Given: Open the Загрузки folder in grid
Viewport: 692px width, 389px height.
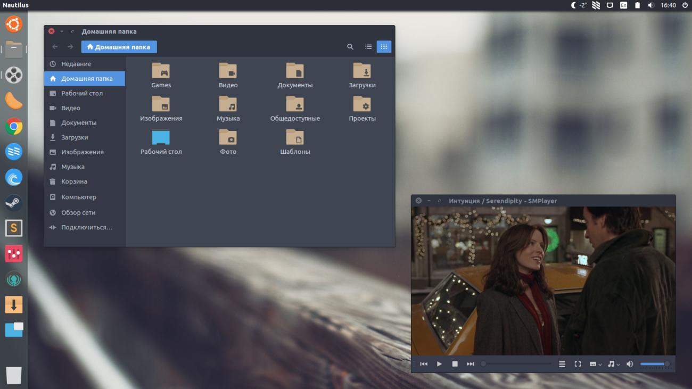Looking at the screenshot, I should 362,76.
